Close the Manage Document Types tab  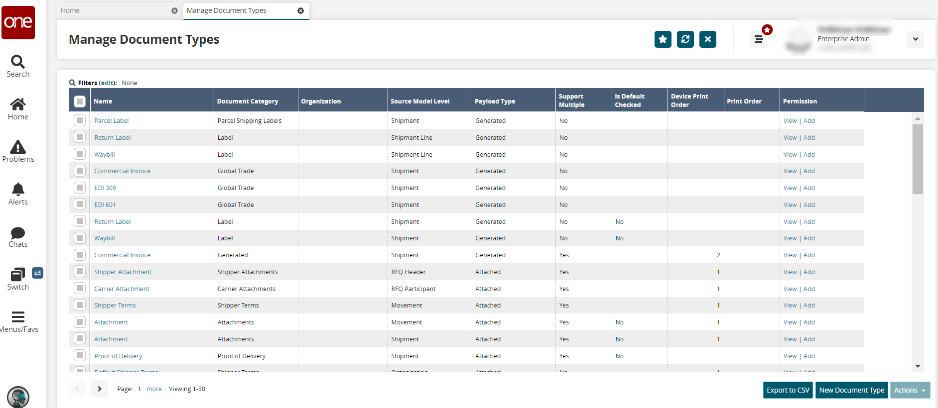pos(300,10)
